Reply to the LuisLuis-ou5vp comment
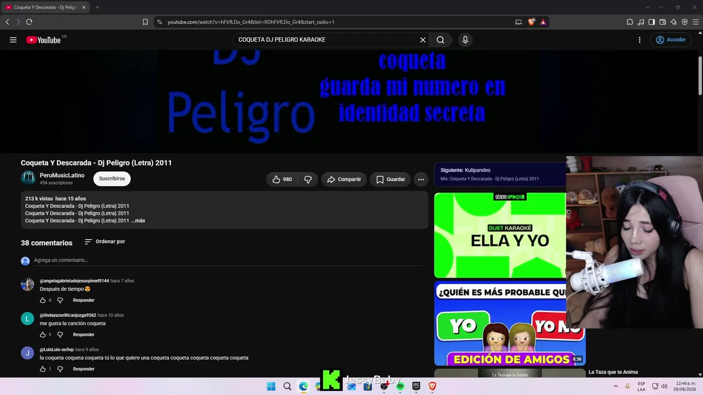The image size is (703, 395). tap(83, 369)
